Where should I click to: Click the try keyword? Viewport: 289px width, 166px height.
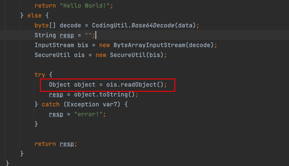(40, 75)
